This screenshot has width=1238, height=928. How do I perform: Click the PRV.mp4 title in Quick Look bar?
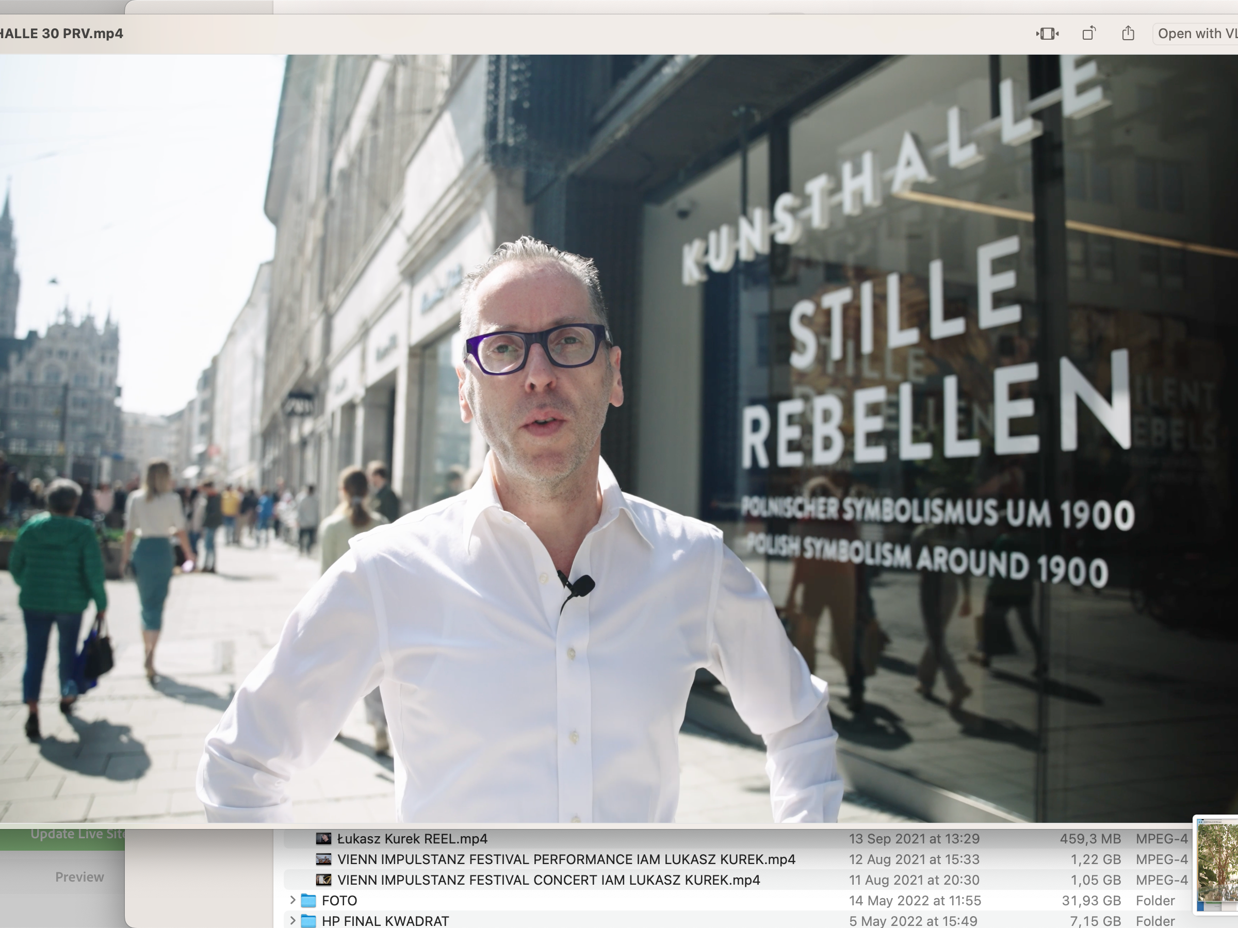61,34
